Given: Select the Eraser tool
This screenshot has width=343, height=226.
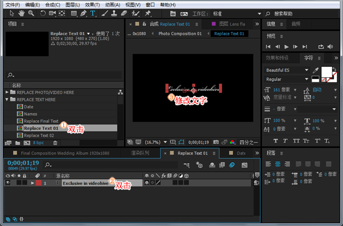Looking at the screenshot, I should (x=124, y=14).
